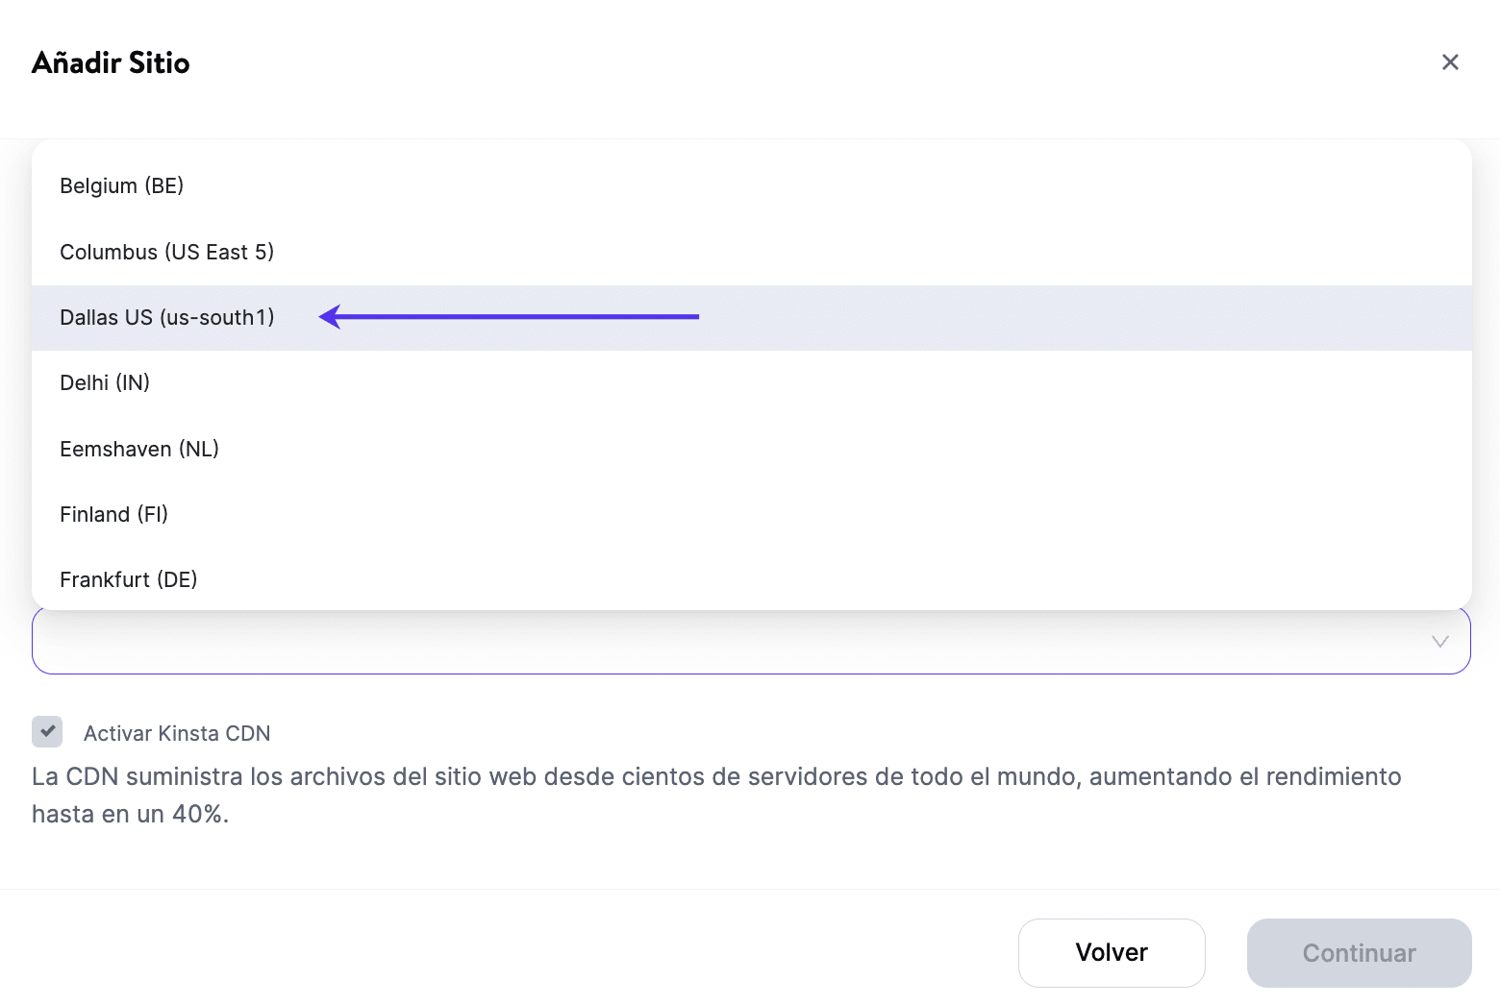Click the Continuar button
The height and width of the screenshot is (1005, 1500).
1359,953
